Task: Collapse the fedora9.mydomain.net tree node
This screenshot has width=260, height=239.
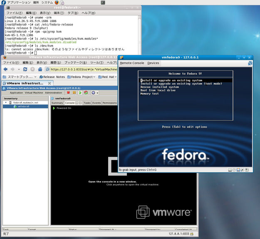Action: point(6,103)
